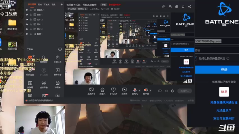Open the 图片素材 desktop folder
Image resolution: width=239 pixels, height=134 pixels.
[12, 25]
